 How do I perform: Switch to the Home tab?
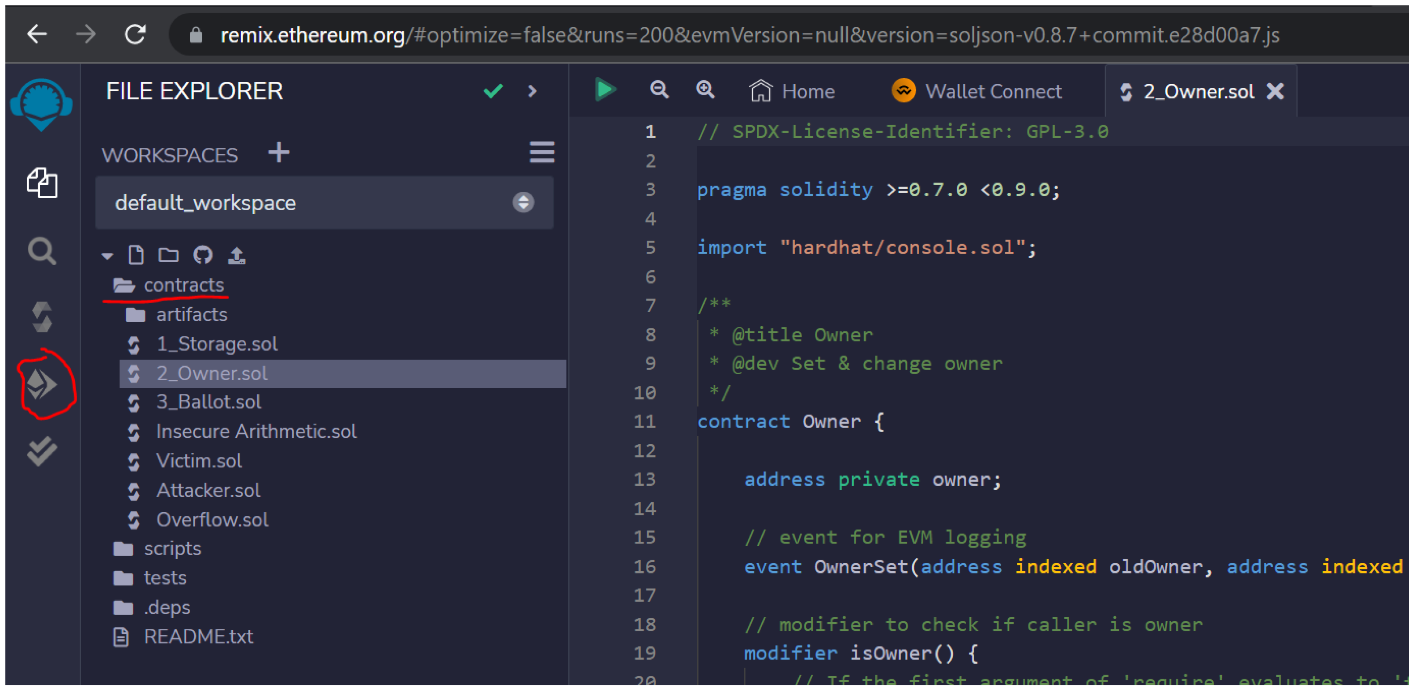[x=792, y=92]
